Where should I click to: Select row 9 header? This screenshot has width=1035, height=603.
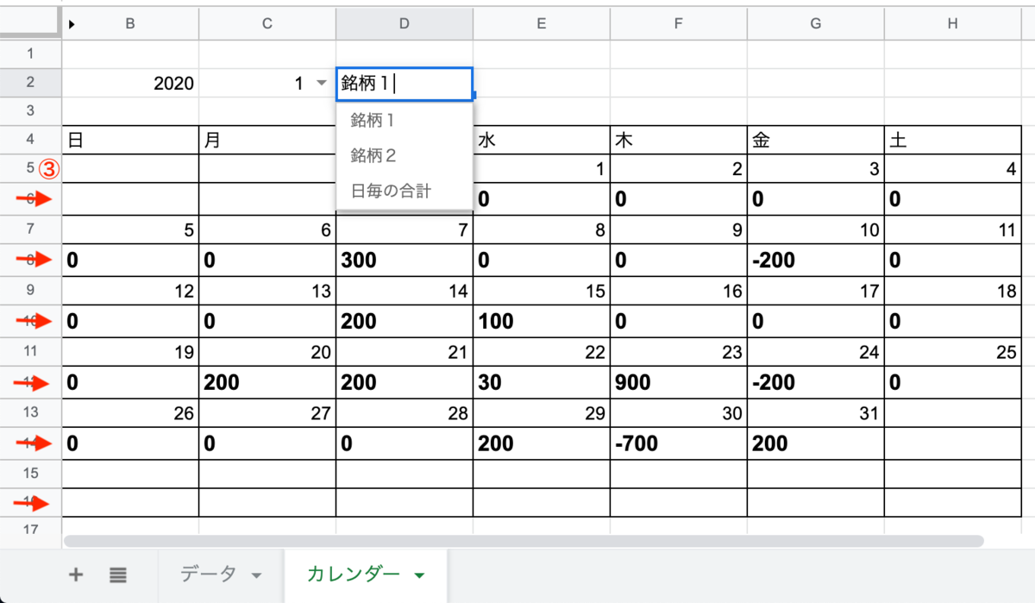(x=31, y=291)
